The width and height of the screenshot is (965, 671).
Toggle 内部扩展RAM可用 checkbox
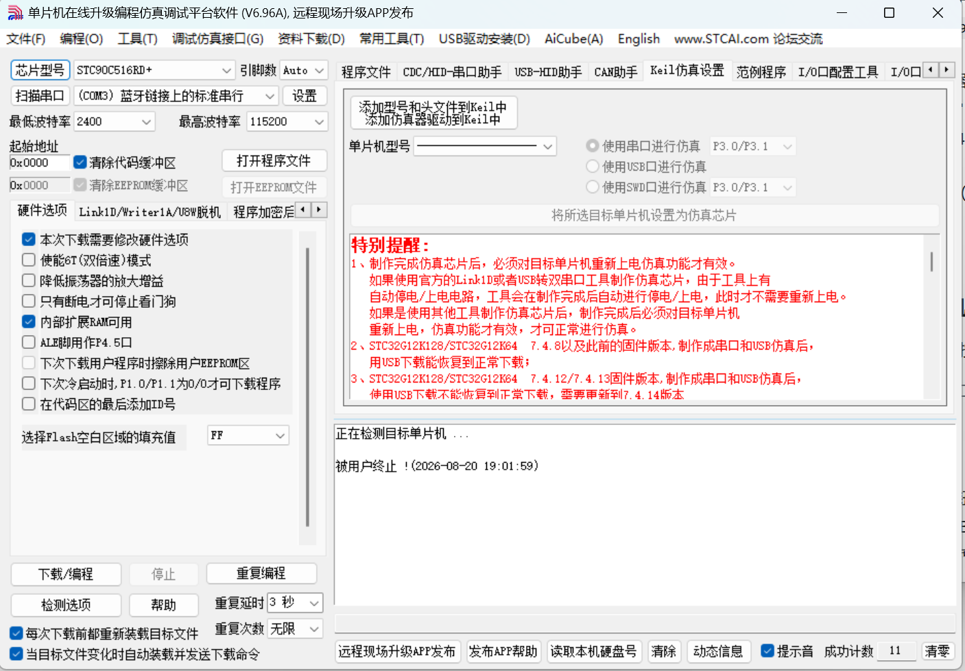(x=29, y=321)
